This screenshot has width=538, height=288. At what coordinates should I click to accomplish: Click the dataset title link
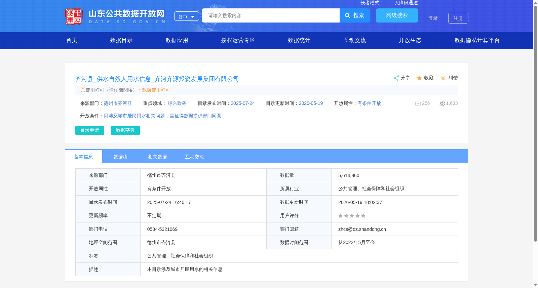(x=157, y=79)
